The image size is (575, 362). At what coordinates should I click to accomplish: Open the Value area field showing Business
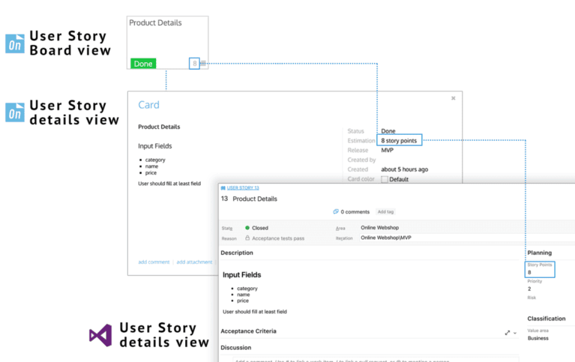tap(538, 338)
